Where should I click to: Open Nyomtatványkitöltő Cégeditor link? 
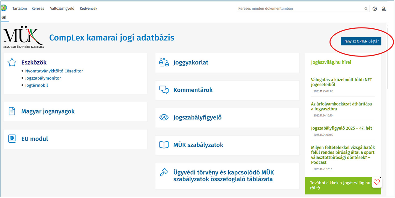[54, 71]
